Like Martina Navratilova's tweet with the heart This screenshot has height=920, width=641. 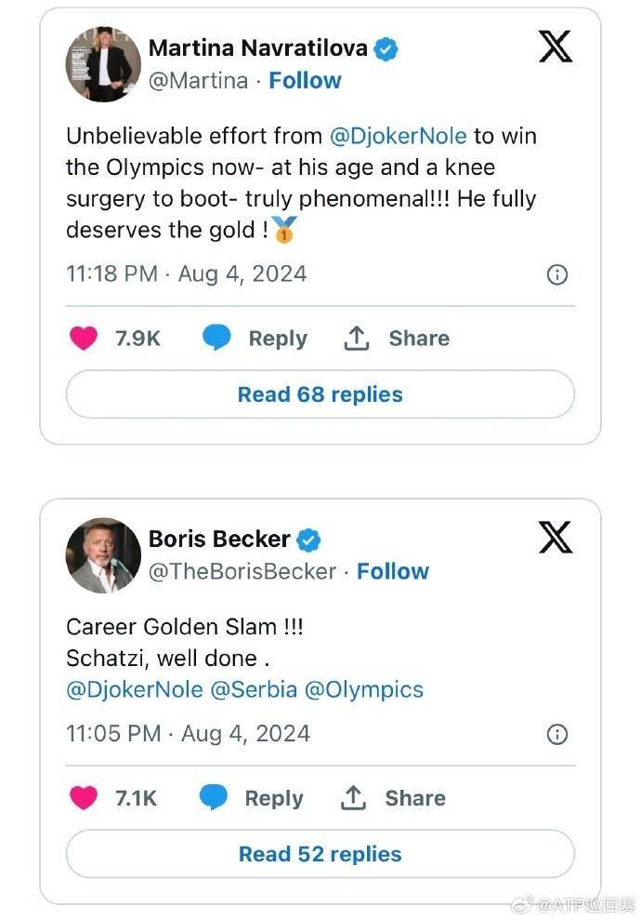point(84,339)
